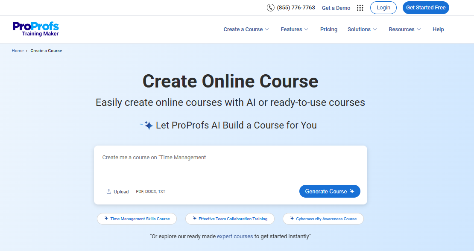
Task: Click the ProProfs Training Maker logo
Action: pyautogui.click(x=36, y=29)
